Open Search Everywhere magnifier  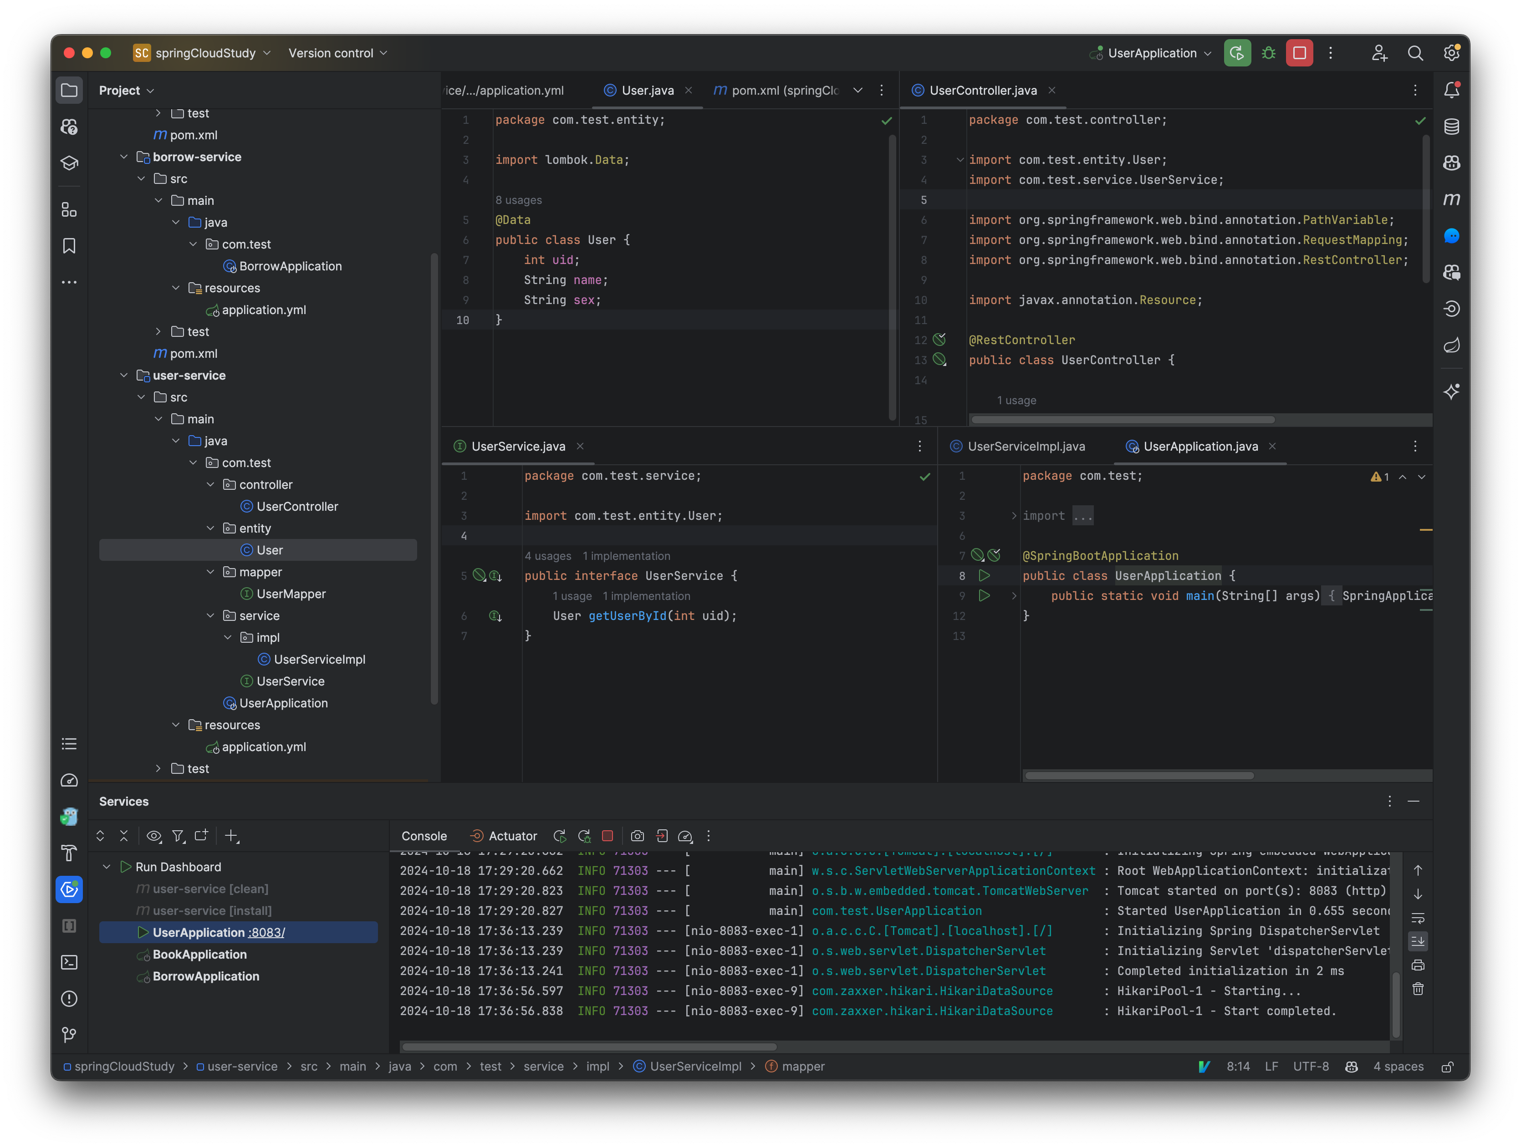pyautogui.click(x=1415, y=53)
